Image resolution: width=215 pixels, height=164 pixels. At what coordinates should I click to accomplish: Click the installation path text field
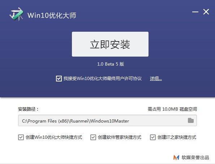[x=107, y=120]
